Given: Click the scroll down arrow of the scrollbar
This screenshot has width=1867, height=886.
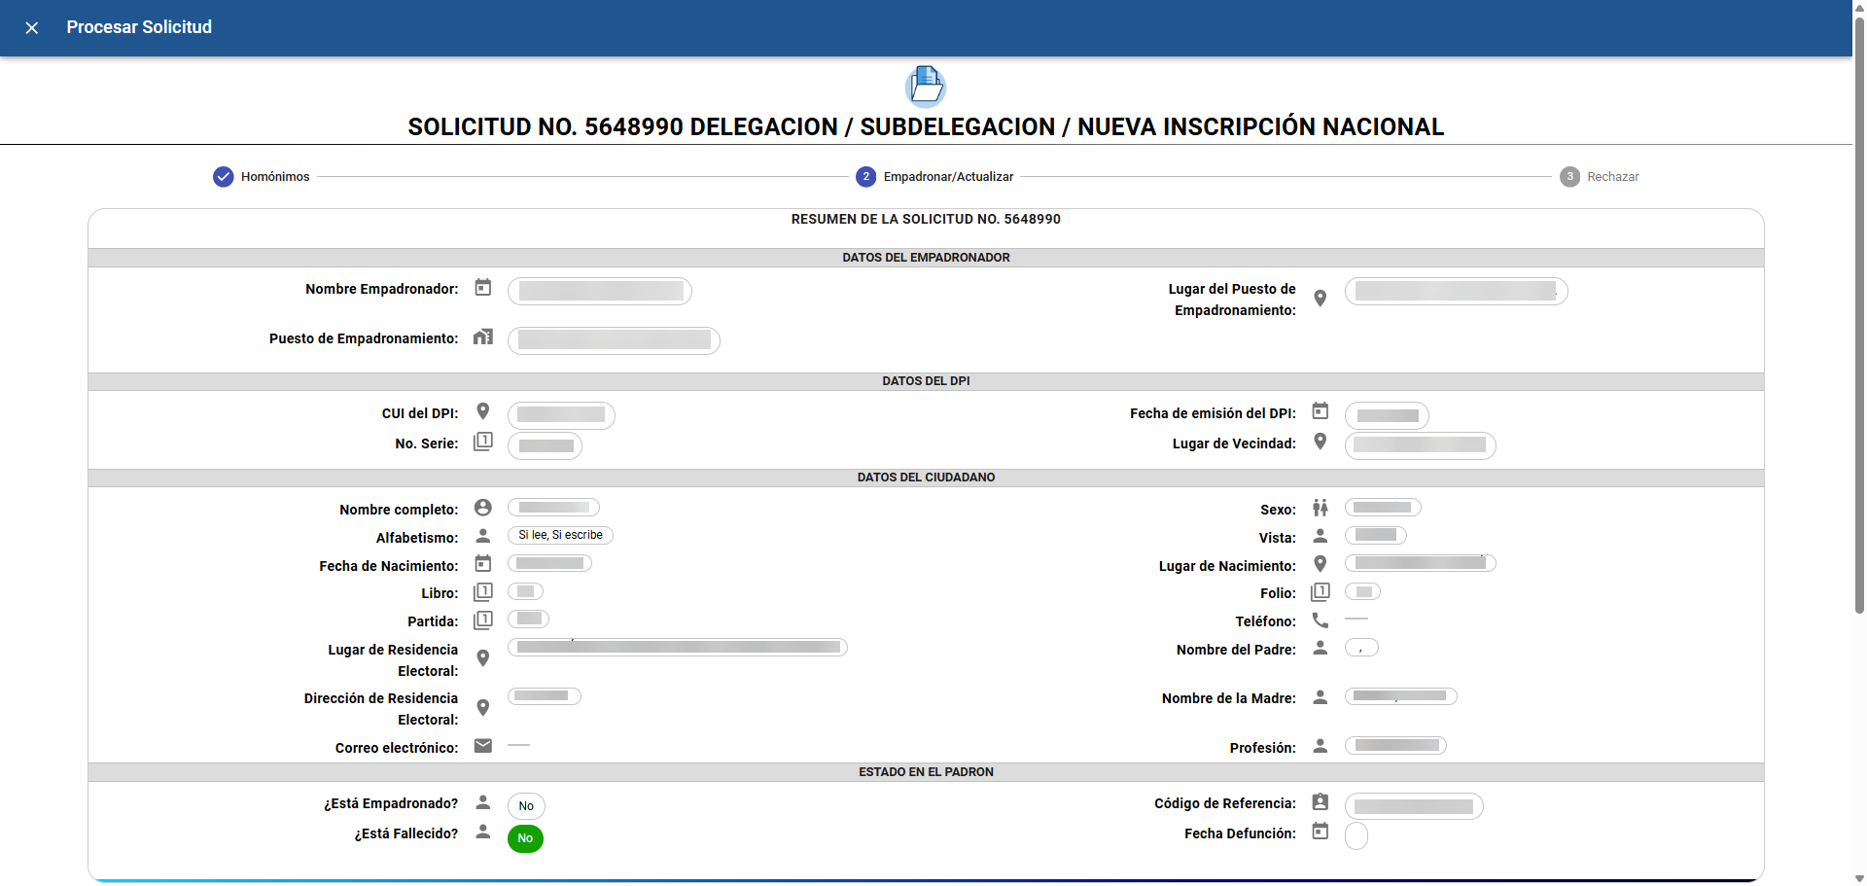Looking at the screenshot, I should [x=1859, y=878].
